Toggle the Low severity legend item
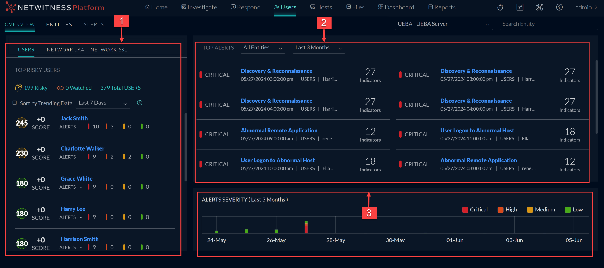 574,210
